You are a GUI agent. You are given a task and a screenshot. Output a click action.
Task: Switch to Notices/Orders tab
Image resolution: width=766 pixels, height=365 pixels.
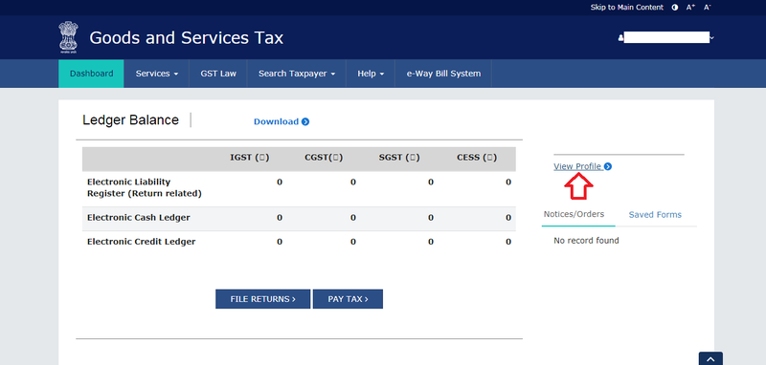[574, 214]
